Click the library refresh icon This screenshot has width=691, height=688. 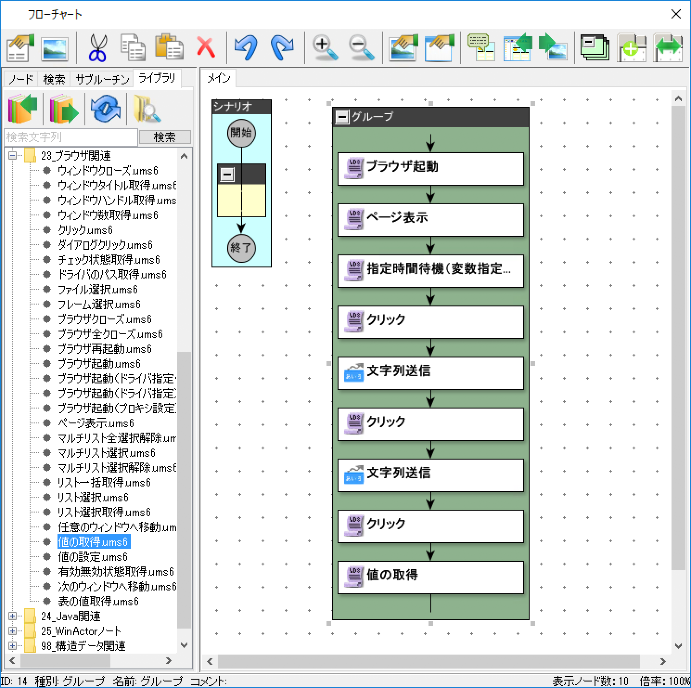coord(106,109)
